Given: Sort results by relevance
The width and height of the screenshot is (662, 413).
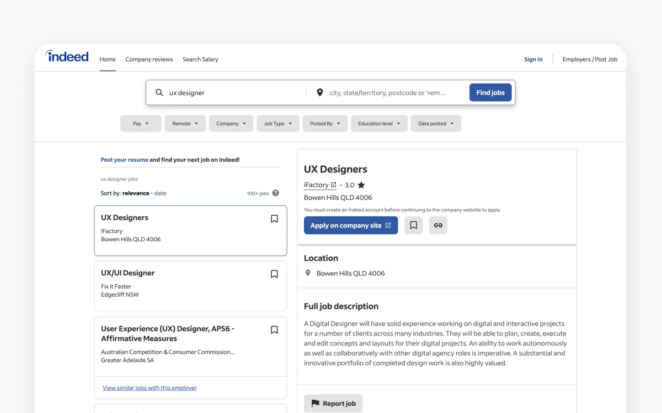Looking at the screenshot, I should point(136,193).
